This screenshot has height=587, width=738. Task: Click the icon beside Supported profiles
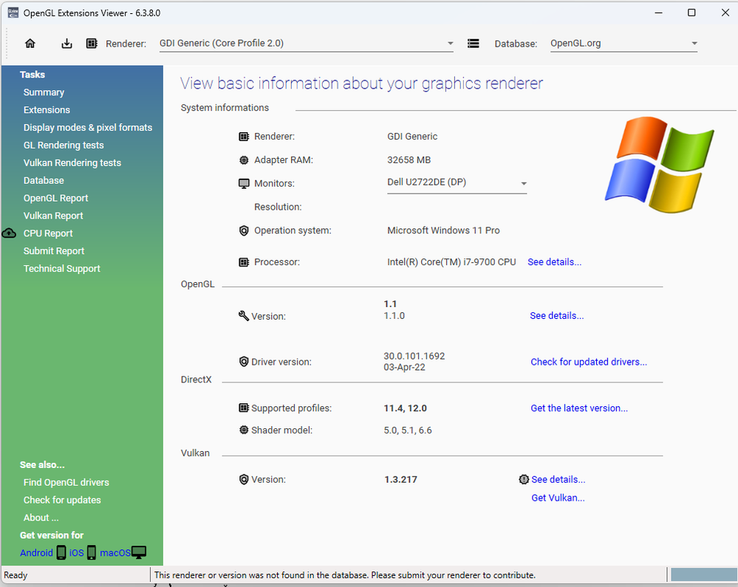click(x=244, y=408)
